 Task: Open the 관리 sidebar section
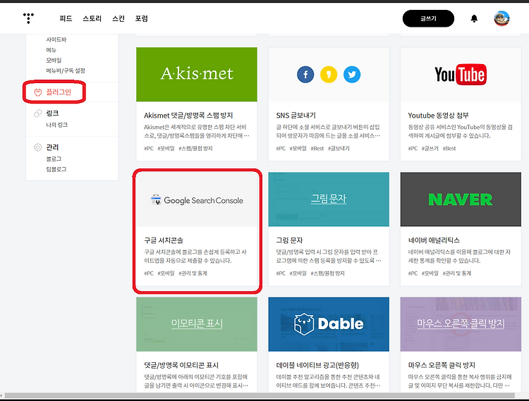click(52, 147)
